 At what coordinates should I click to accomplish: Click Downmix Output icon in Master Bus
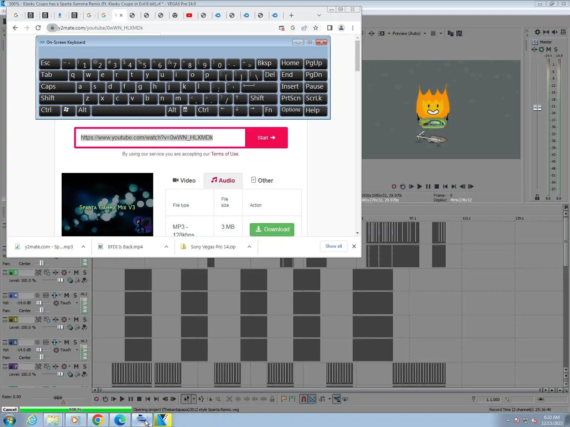click(x=546, y=32)
